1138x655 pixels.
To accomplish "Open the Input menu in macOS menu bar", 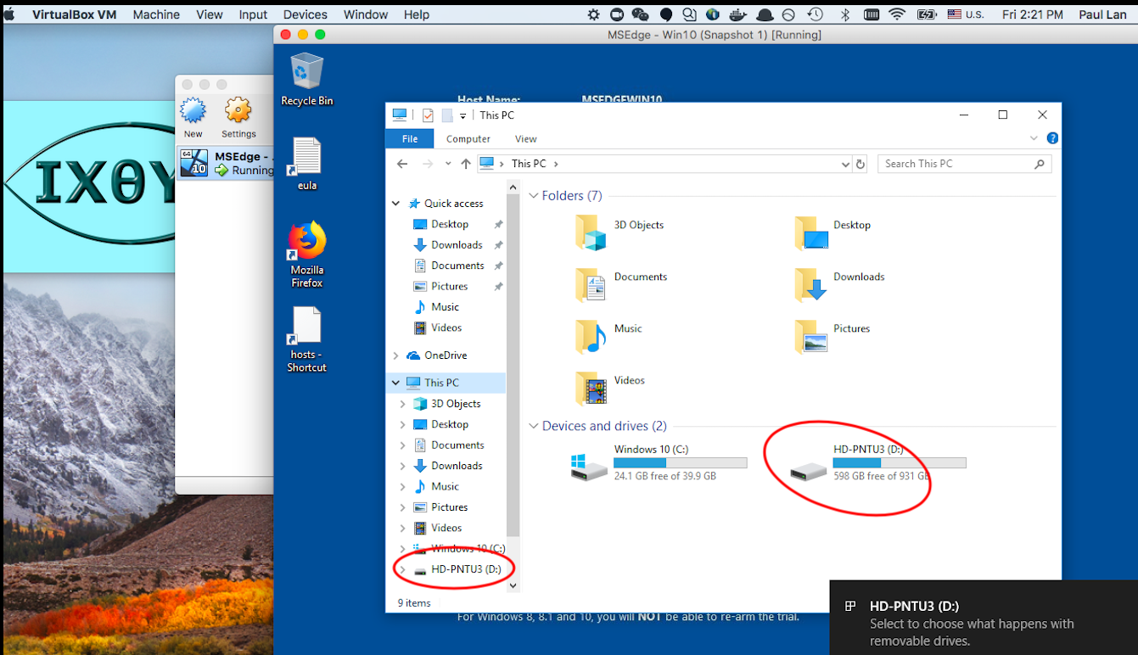I will tap(253, 14).
